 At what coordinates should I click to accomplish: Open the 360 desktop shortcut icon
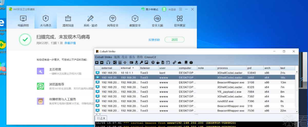tap(3, 47)
